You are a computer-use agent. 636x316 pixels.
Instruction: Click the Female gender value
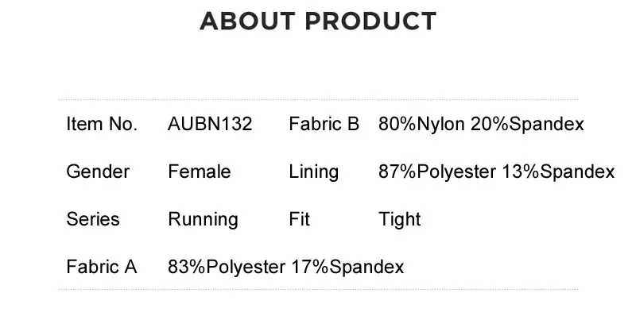click(x=200, y=171)
